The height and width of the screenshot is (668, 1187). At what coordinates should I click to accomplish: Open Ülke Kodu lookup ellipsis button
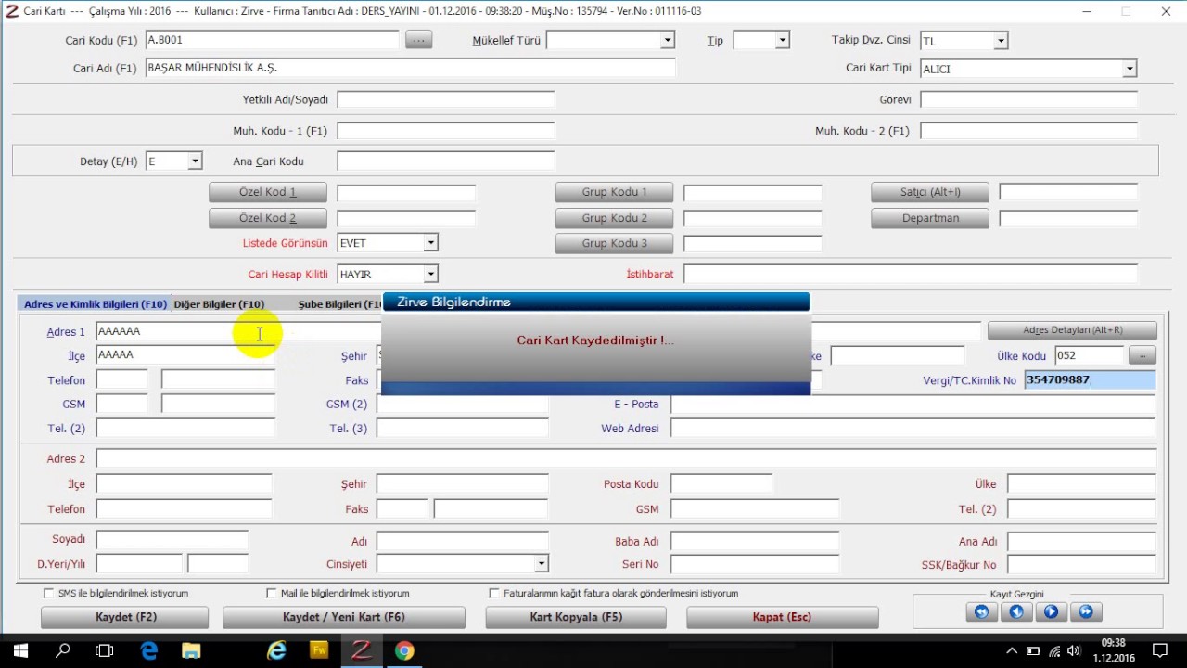[1142, 355]
